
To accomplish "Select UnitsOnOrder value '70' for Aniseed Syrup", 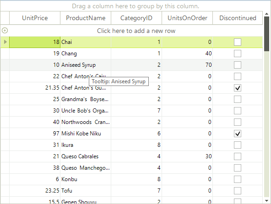I will (x=187, y=65).
